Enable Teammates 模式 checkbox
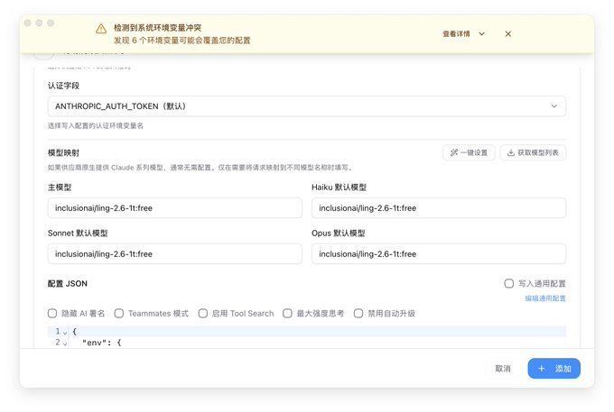The width and height of the screenshot is (614, 412). (119, 314)
